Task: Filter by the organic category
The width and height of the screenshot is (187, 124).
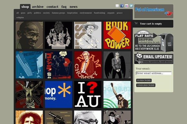Action: point(111,13)
